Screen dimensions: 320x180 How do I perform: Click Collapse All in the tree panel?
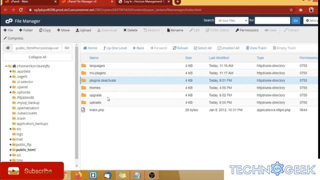click(37, 57)
